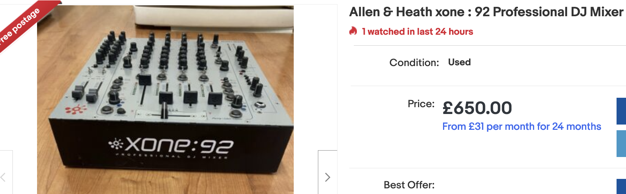Click the 'Used' condition value
The image size is (626, 194).
[x=459, y=62]
